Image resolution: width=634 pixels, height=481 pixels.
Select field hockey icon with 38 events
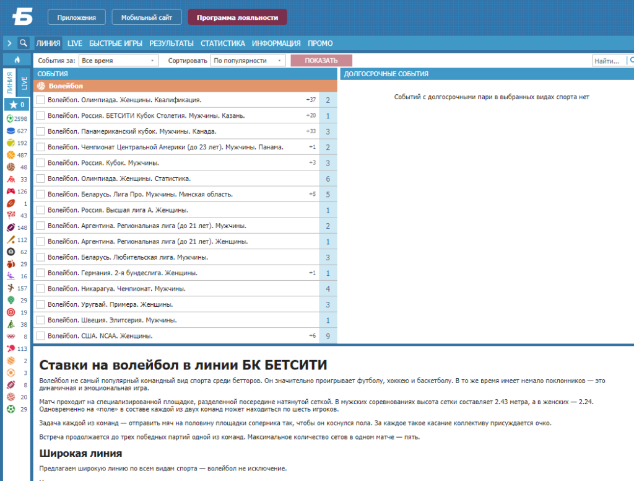tap(11, 324)
